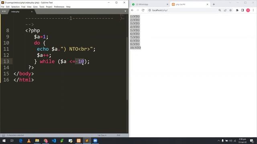The width and height of the screenshot is (257, 144).
Task: View site information icon
Action: pyautogui.click(x=149, y=10)
